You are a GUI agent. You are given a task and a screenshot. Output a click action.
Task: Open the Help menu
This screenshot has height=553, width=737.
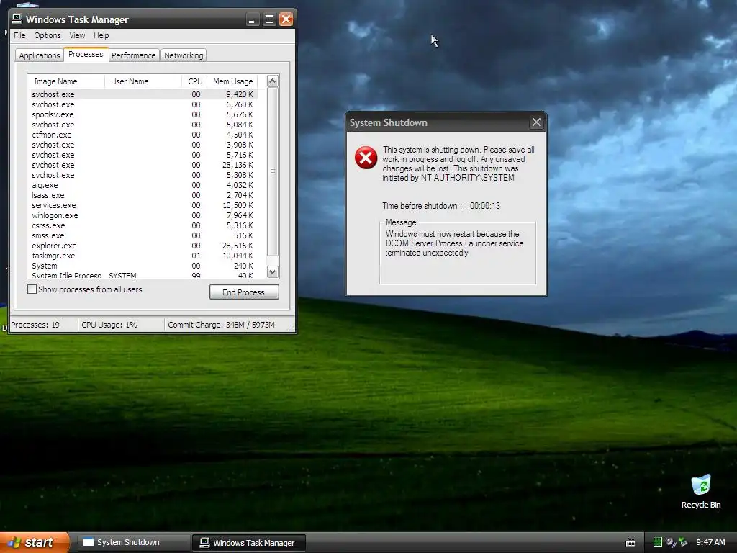point(101,35)
